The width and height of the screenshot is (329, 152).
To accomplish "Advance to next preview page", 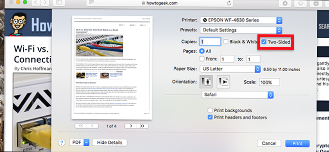I will point(131,126).
